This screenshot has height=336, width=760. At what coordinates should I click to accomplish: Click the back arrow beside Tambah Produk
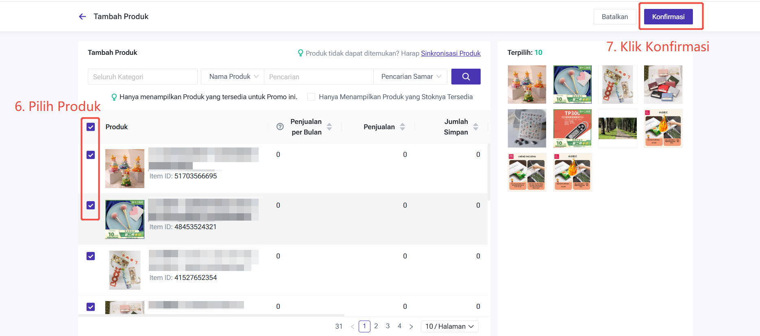pos(83,17)
